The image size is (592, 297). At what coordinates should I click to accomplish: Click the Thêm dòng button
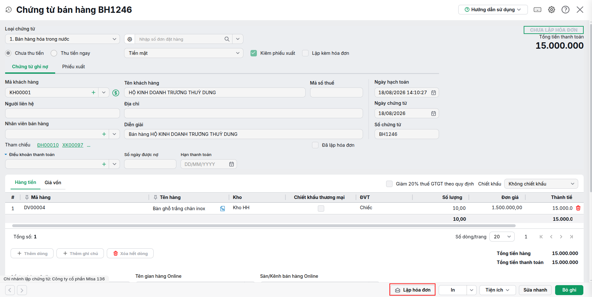click(32, 253)
